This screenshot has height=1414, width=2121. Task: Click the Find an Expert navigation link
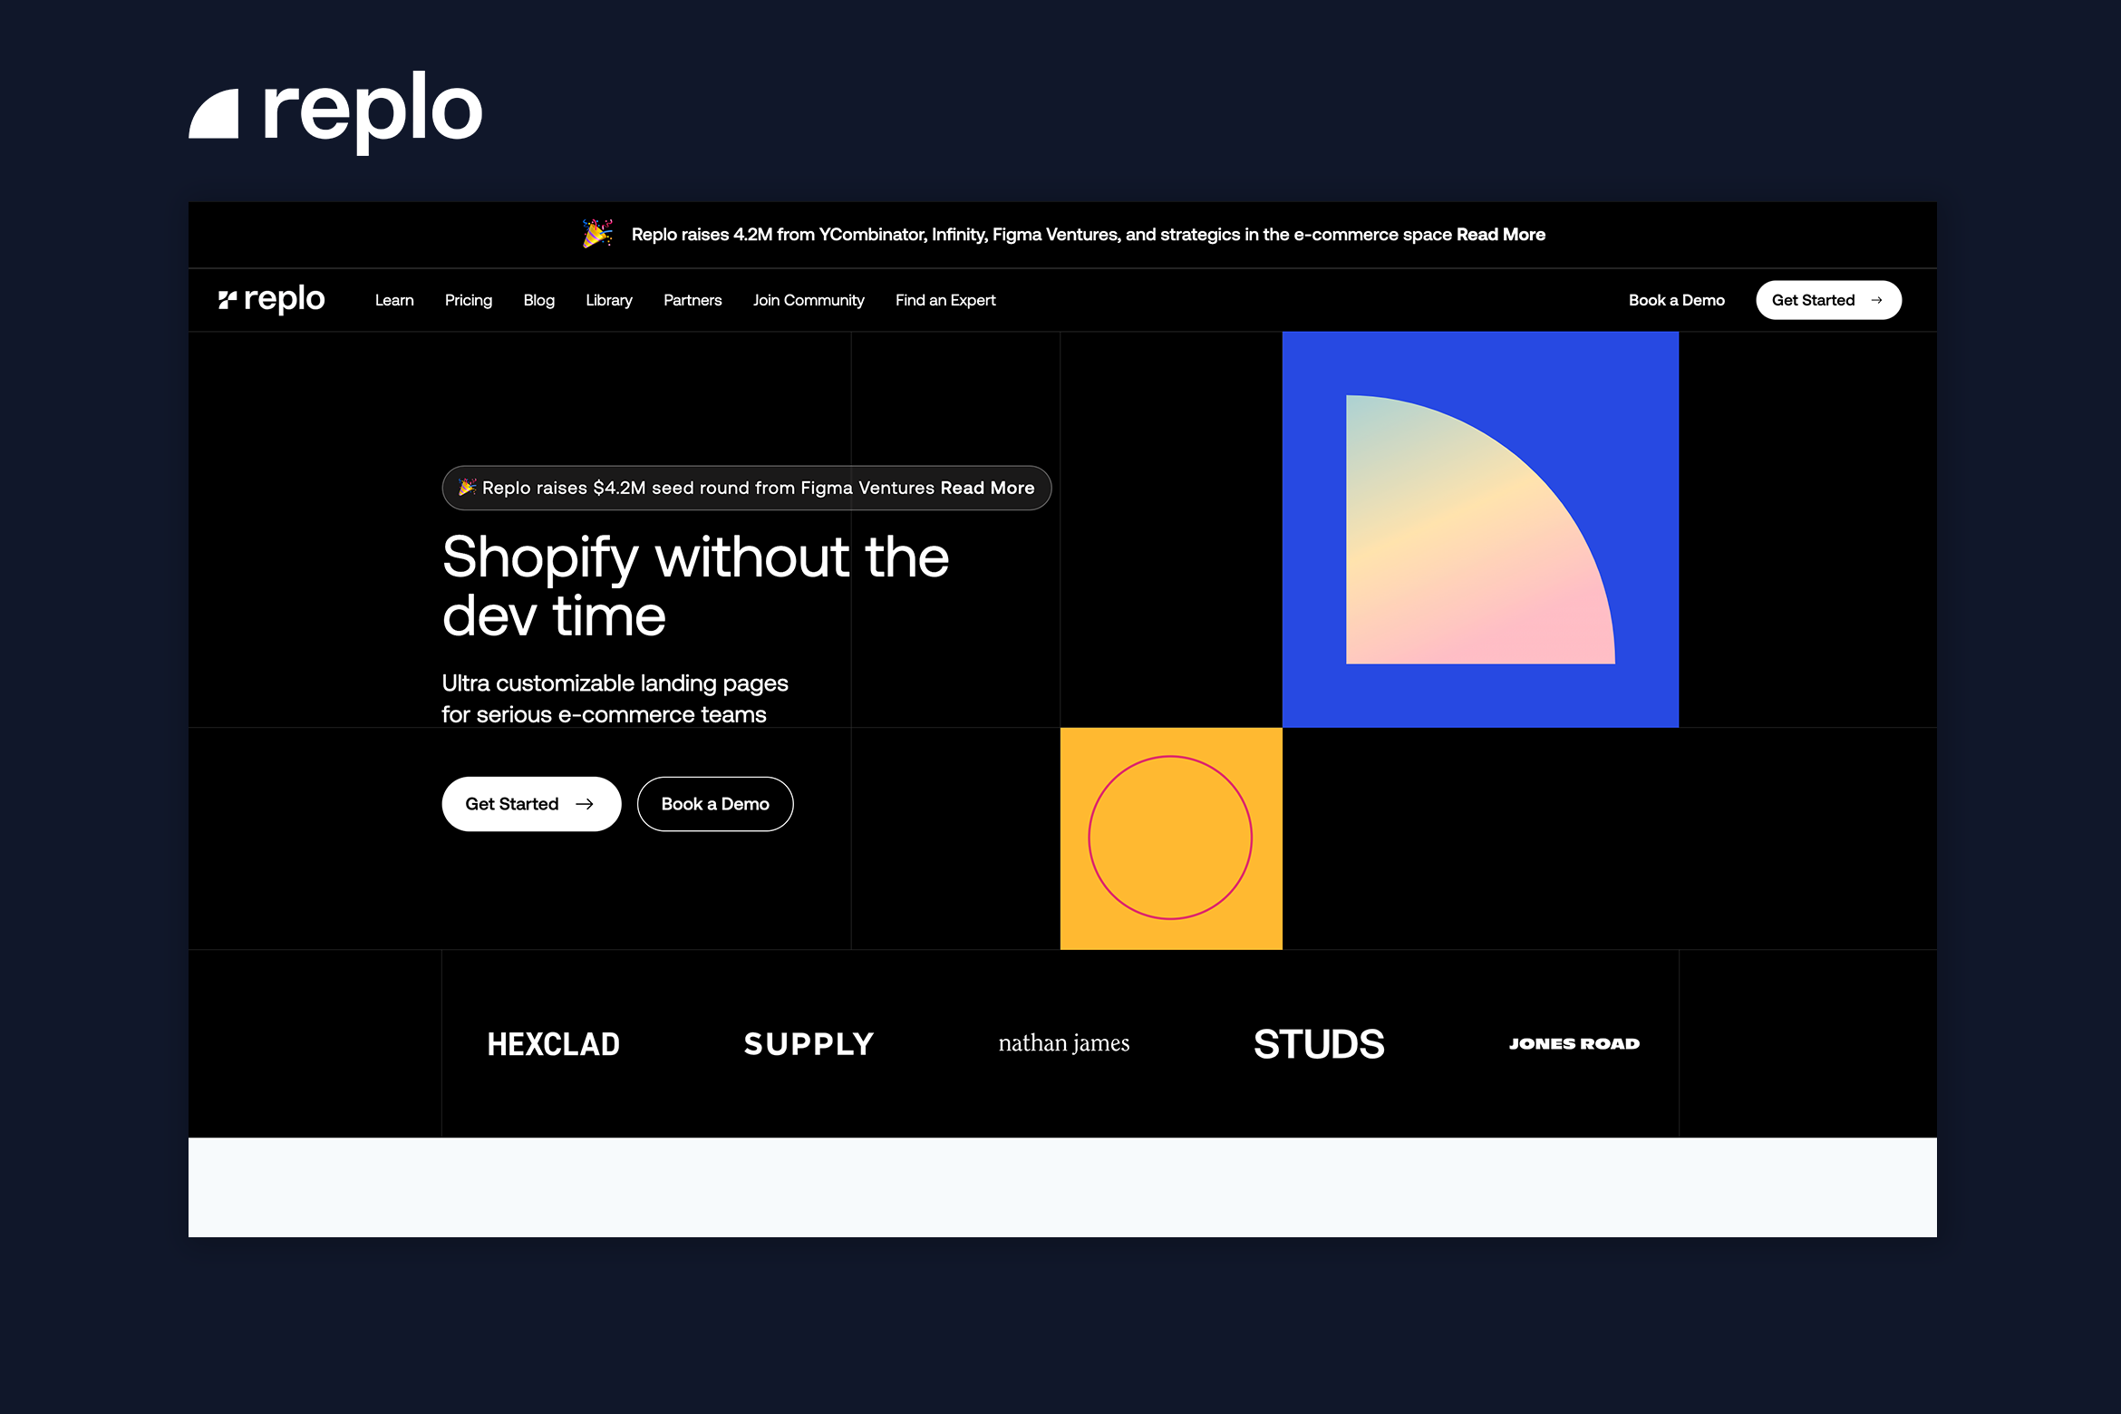pos(947,300)
